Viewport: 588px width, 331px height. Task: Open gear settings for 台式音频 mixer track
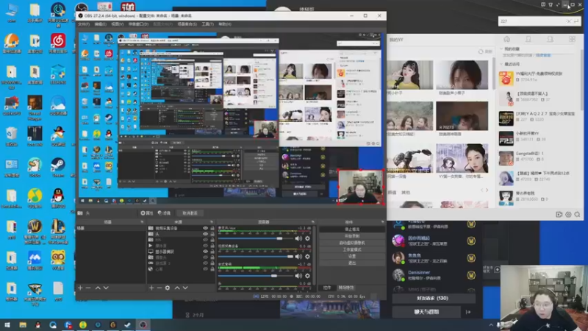307,275
